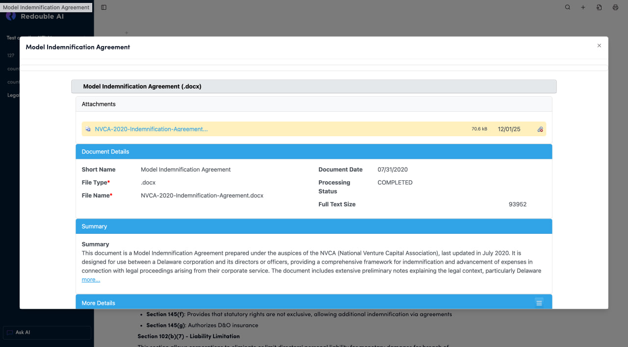This screenshot has height=347, width=628.
Task: Open the More Details hamburger menu
Action: click(539, 303)
